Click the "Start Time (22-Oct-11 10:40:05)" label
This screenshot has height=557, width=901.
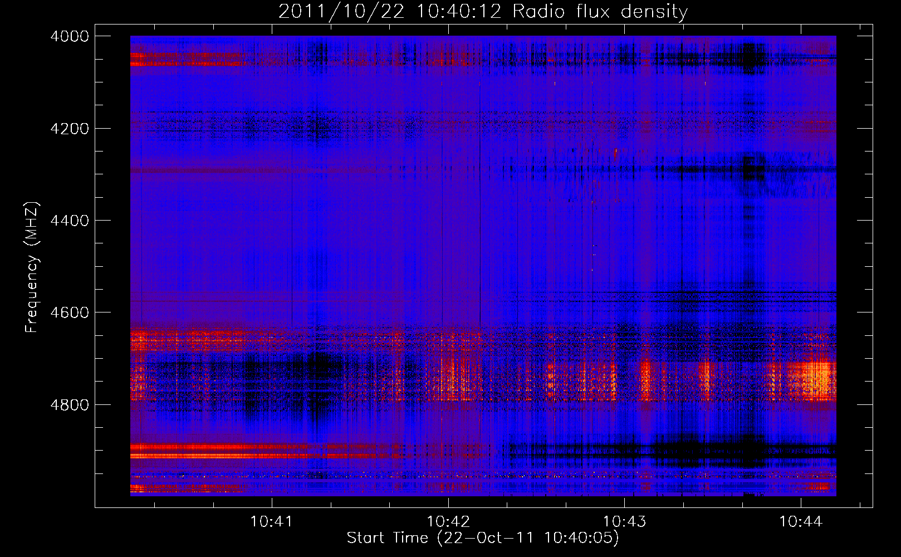pyautogui.click(x=483, y=538)
